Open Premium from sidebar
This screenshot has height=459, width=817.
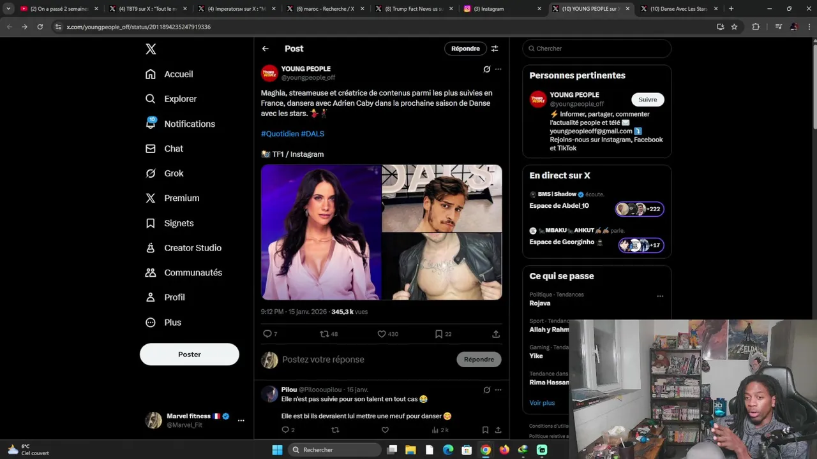coord(172,198)
